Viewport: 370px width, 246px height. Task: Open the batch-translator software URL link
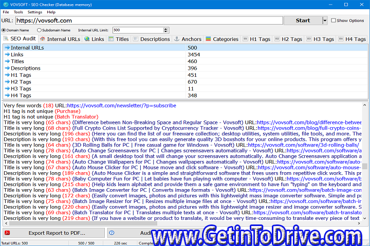tap(307, 213)
